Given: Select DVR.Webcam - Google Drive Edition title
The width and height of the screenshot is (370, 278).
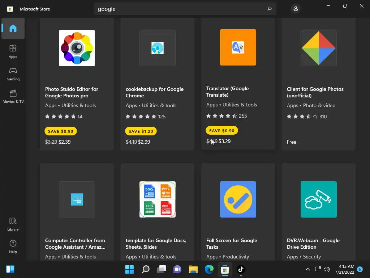Looking at the screenshot, I should (313, 244).
